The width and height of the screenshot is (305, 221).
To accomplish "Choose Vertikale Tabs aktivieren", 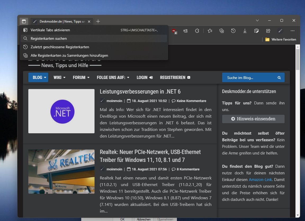I will click(x=94, y=30).
